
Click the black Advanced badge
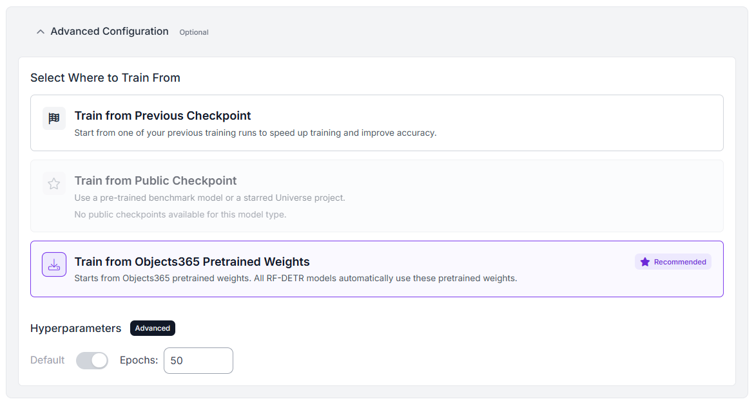click(153, 328)
